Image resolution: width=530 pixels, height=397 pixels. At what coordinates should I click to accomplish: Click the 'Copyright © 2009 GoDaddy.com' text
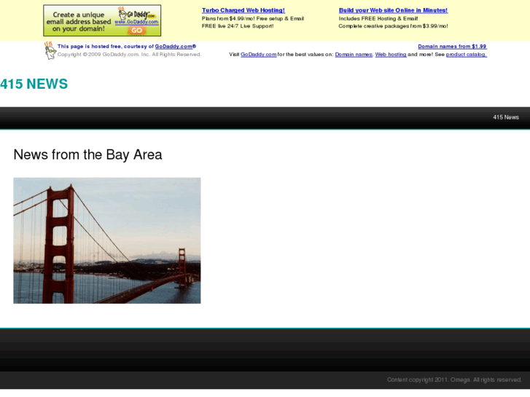coord(129,55)
